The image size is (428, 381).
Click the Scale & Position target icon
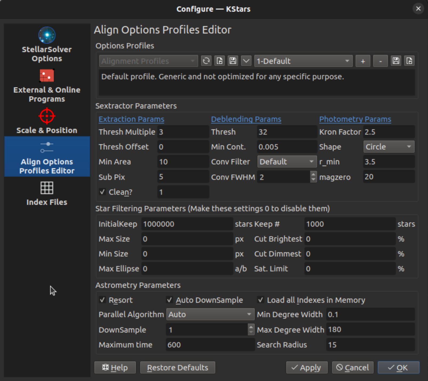(47, 116)
